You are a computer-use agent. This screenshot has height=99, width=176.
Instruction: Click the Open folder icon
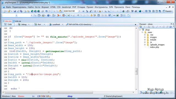[x=9, y=11]
